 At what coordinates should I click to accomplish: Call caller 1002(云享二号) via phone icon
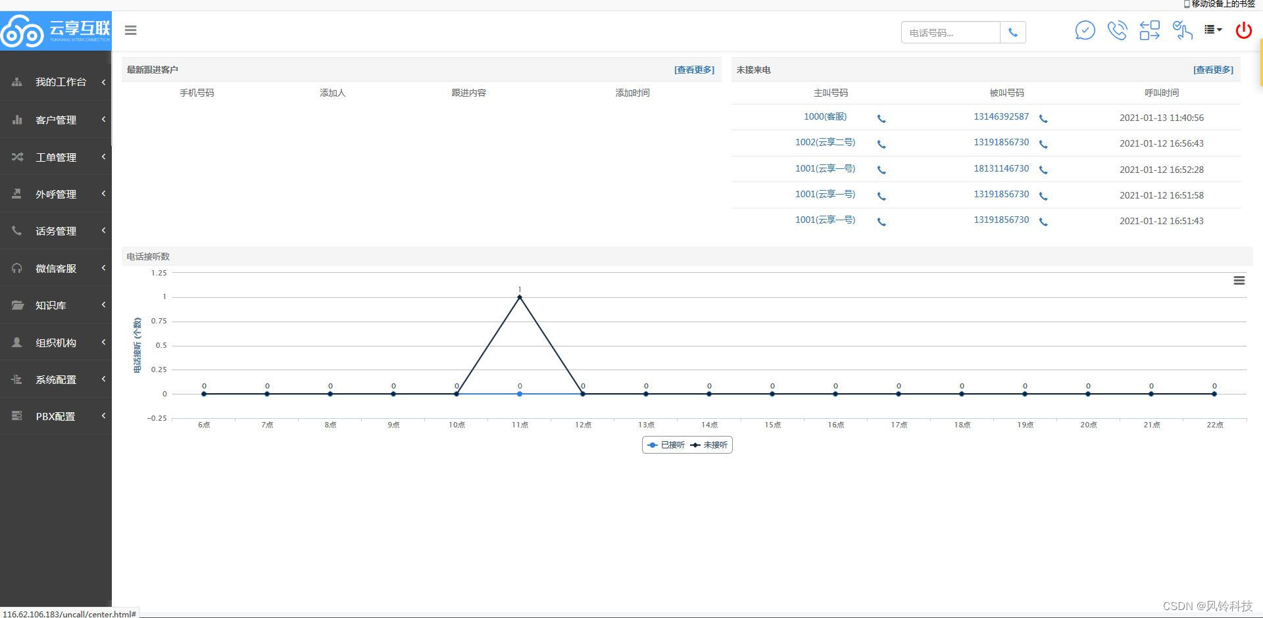click(x=881, y=145)
